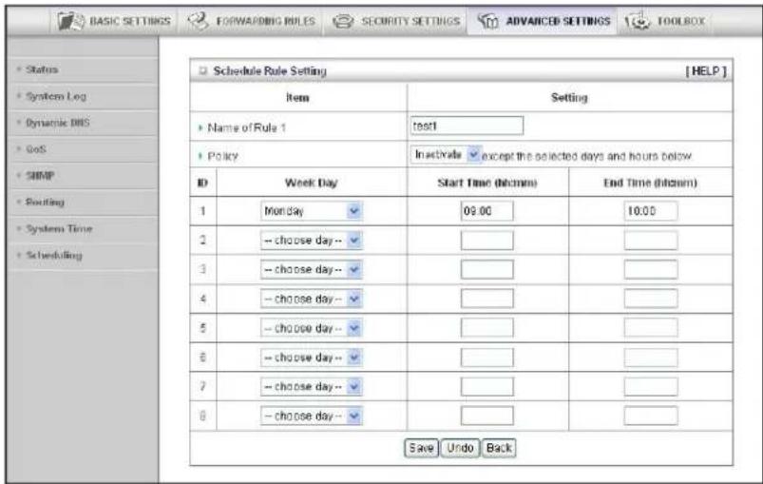The width and height of the screenshot is (763, 484).
Task: Click the Toolbox gear icon
Action: pyautogui.click(x=637, y=21)
